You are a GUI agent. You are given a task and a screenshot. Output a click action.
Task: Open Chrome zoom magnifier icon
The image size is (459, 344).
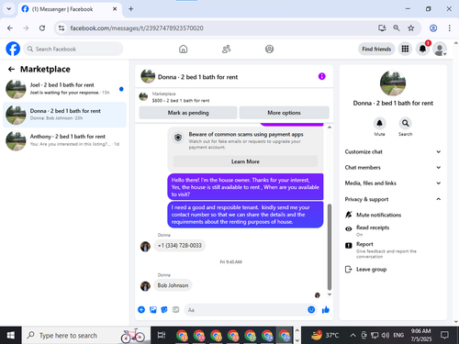(397, 28)
